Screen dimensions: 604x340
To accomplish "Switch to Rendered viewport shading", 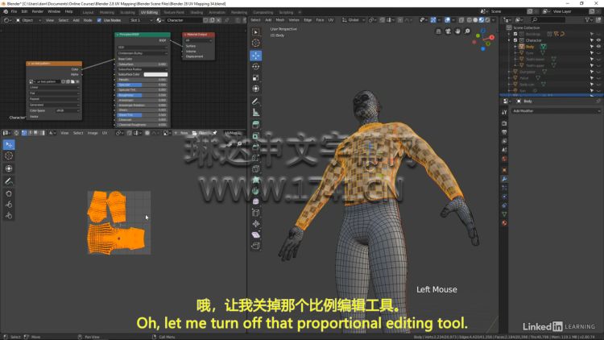I will [488, 20].
